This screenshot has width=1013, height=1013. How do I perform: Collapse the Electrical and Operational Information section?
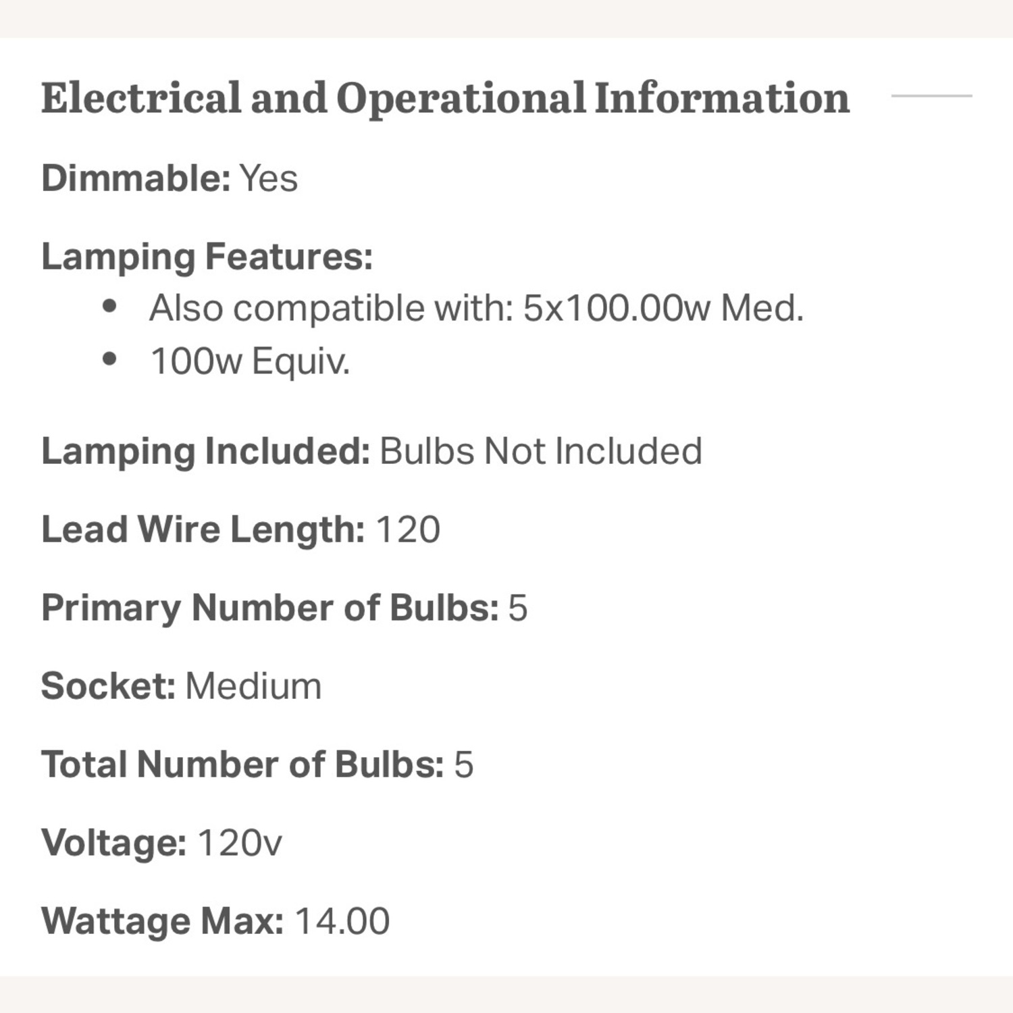(931, 96)
